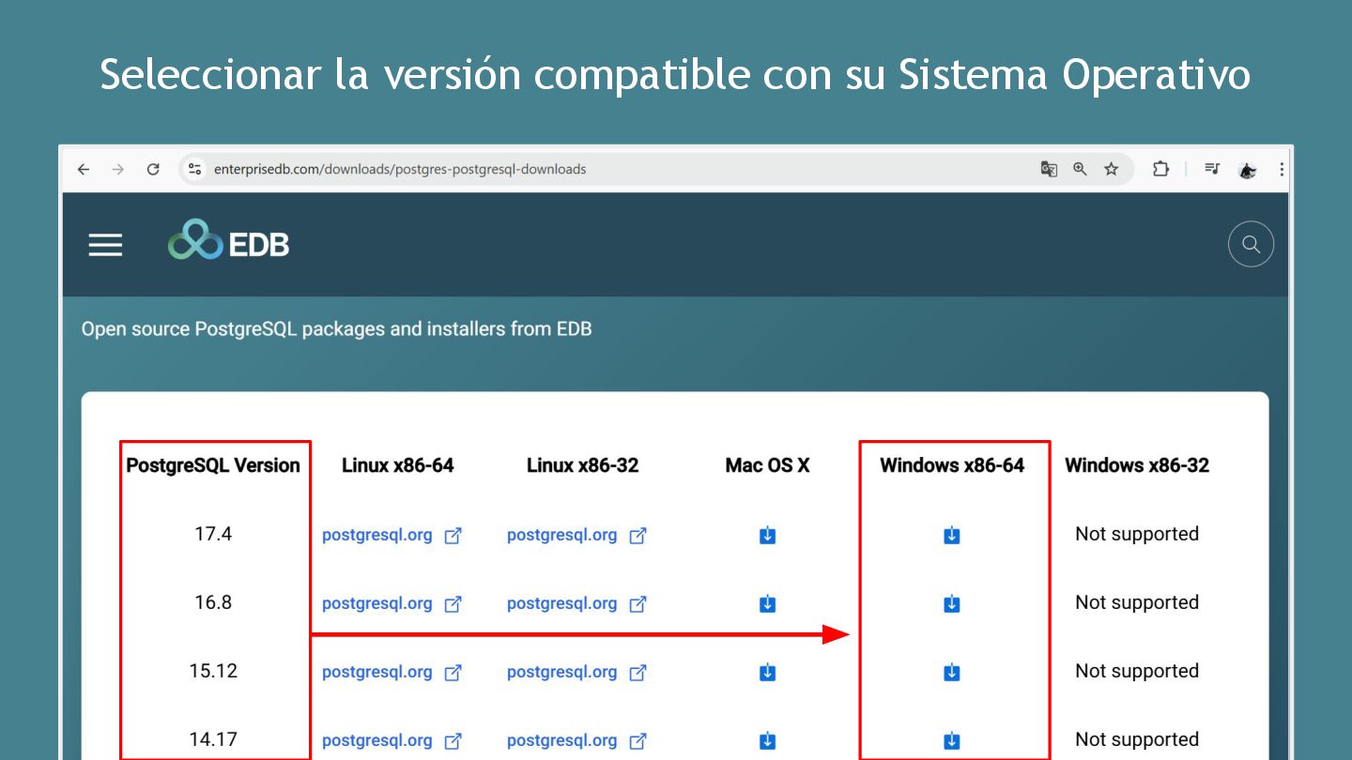Select version 14.17 cell
Viewport: 1352px width, 760px height.
pyautogui.click(x=213, y=739)
